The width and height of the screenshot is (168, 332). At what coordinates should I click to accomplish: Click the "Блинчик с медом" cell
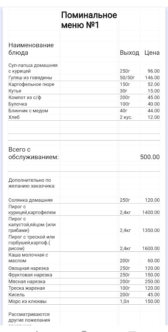coord(28,111)
